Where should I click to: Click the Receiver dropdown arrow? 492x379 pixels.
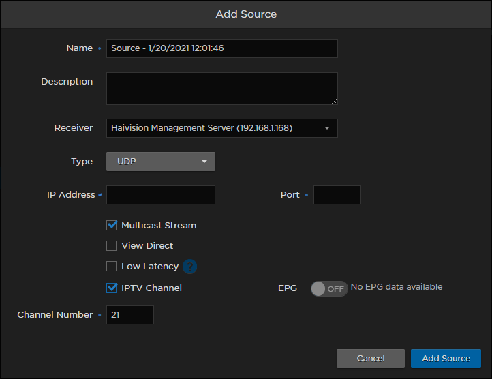click(x=327, y=128)
